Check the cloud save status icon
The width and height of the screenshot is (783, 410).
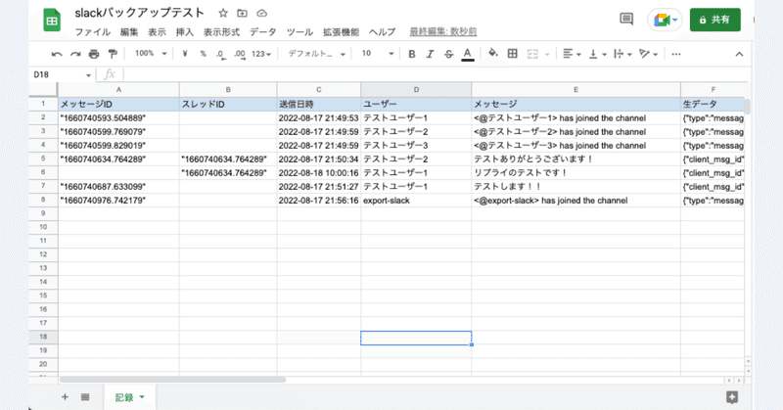tap(261, 14)
